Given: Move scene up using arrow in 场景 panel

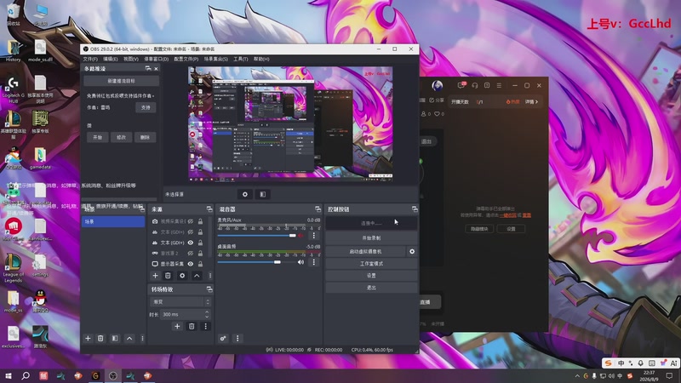Looking at the screenshot, I should coord(129,338).
